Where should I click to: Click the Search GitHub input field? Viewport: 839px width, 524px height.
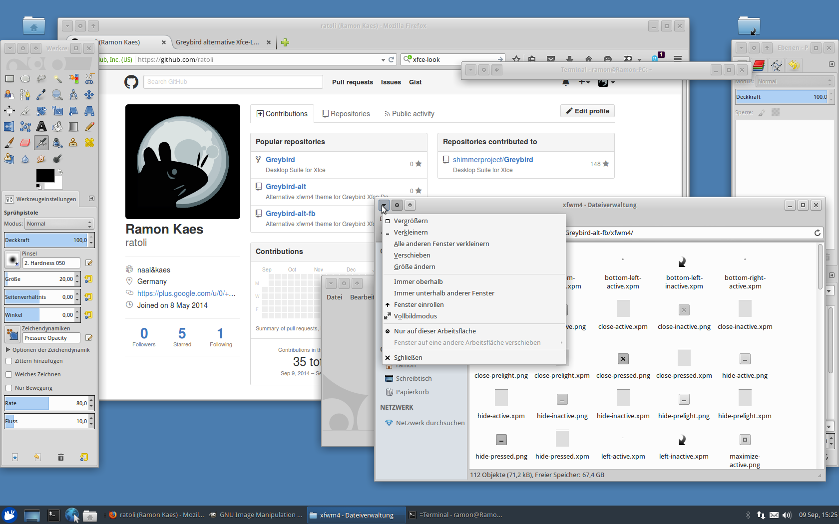[233, 82]
